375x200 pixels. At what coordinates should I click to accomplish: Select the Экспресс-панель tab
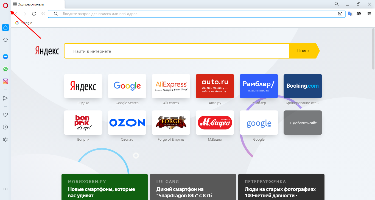tap(38, 4)
